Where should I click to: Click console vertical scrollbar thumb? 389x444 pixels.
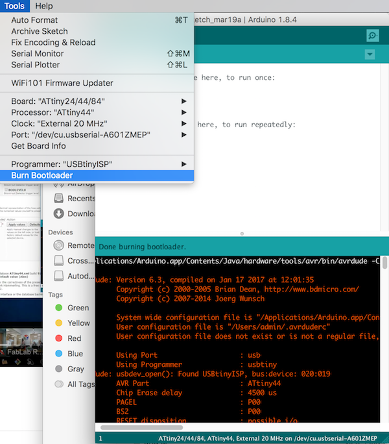pos(384,263)
